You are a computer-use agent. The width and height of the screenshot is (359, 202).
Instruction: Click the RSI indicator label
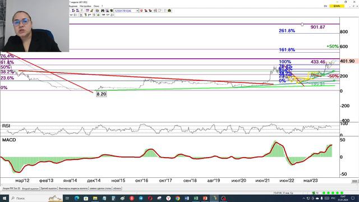(6, 126)
